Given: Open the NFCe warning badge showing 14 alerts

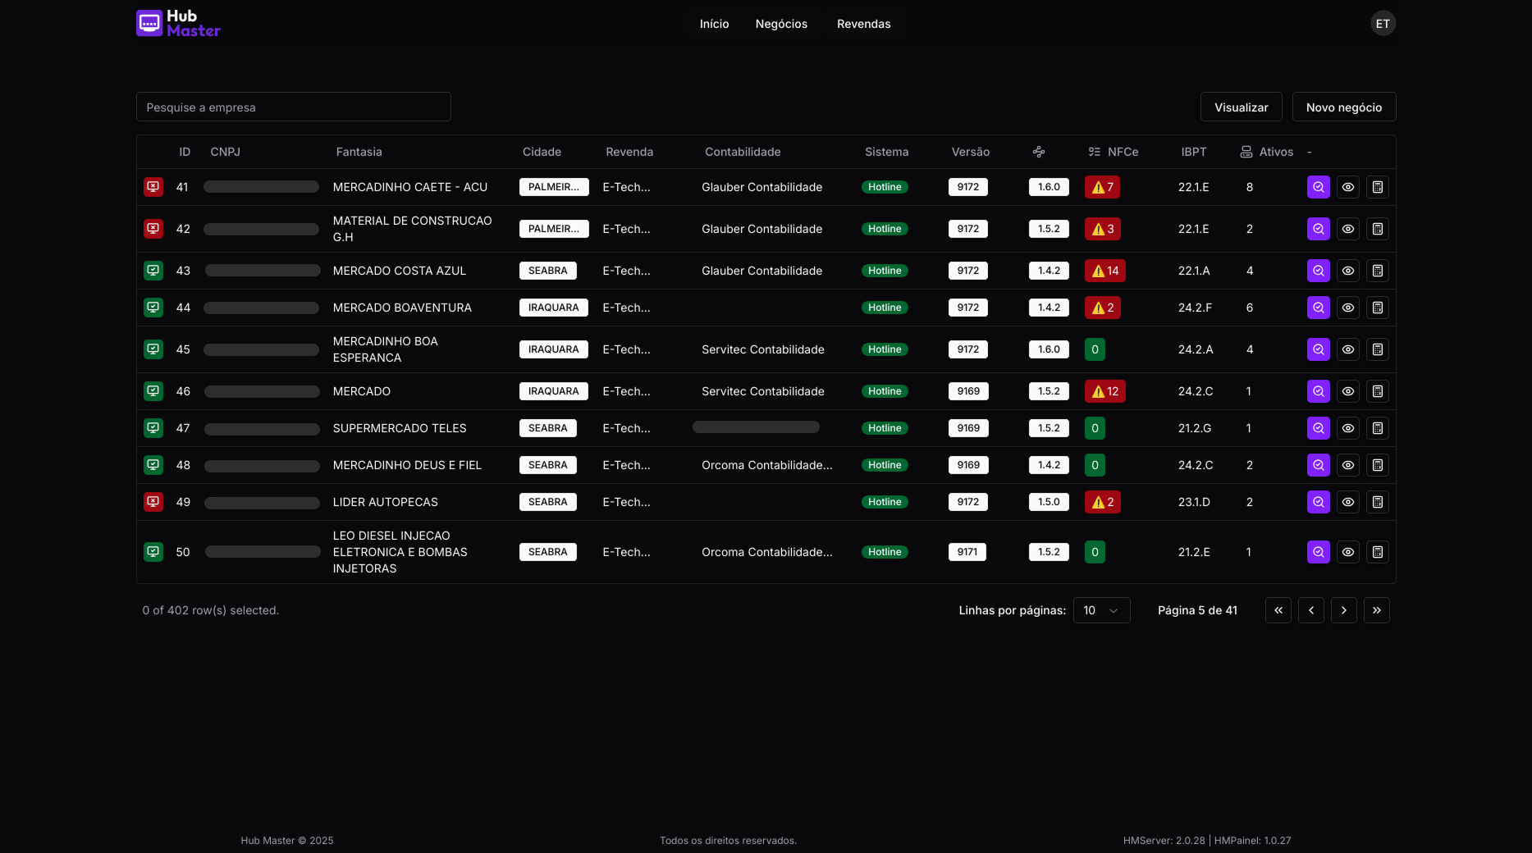Looking at the screenshot, I should click(x=1104, y=271).
